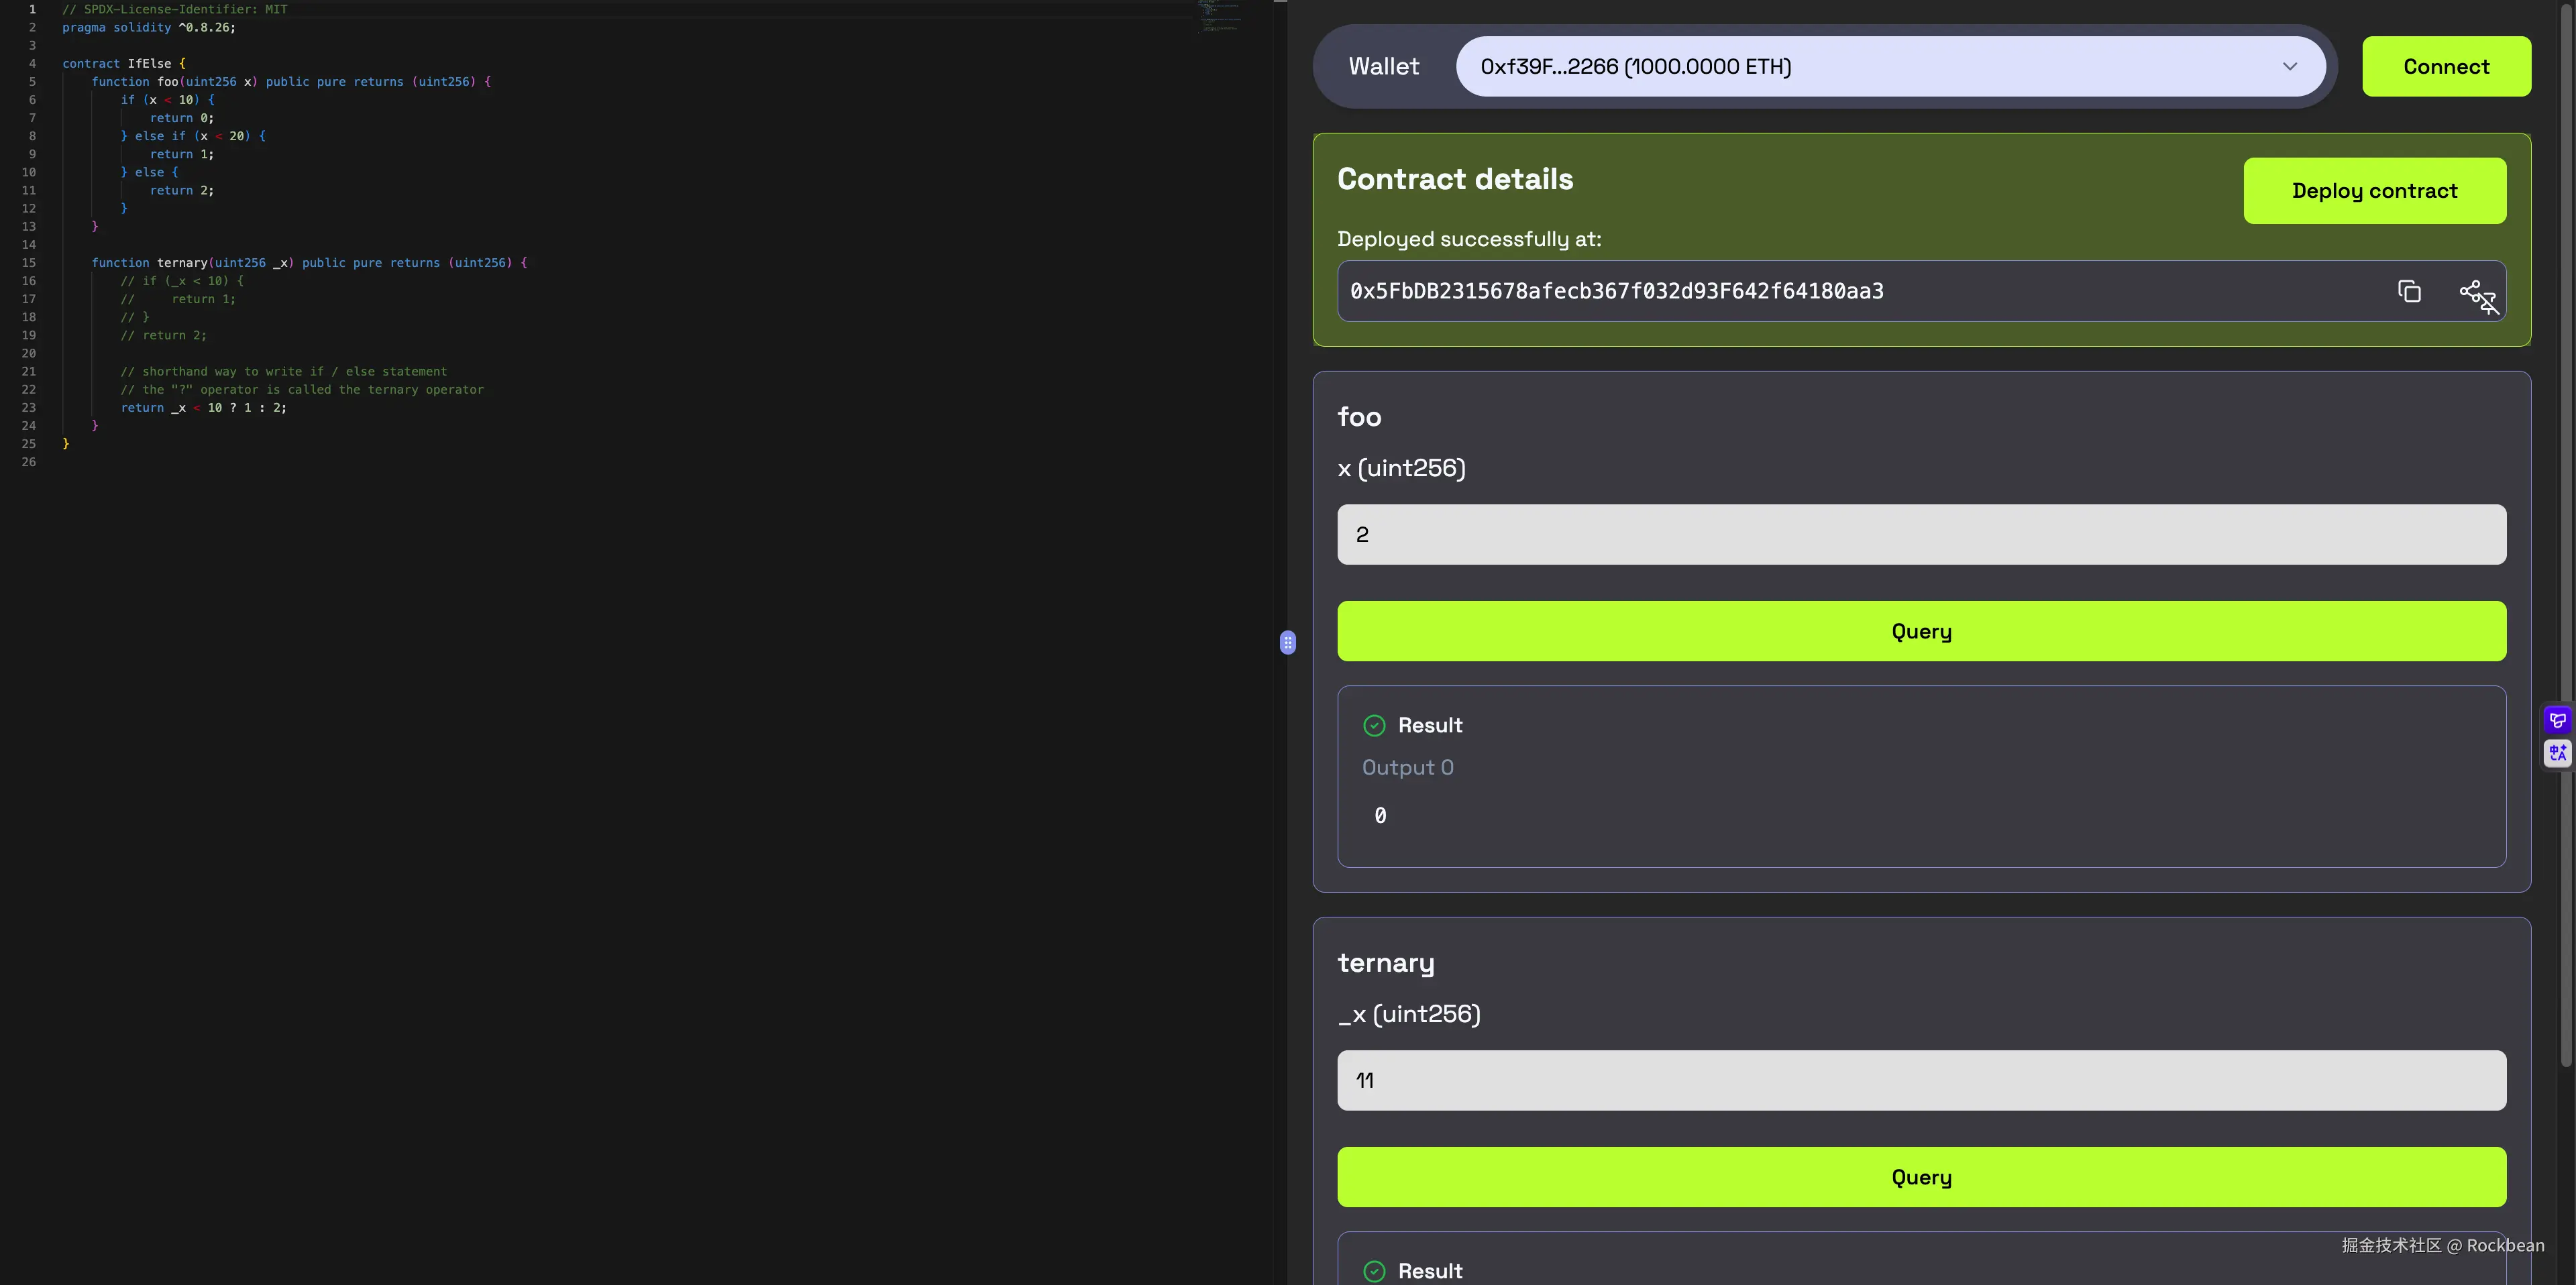Click line number 15 in the gutter
Viewport: 2576px width, 1285px height.
click(29, 263)
